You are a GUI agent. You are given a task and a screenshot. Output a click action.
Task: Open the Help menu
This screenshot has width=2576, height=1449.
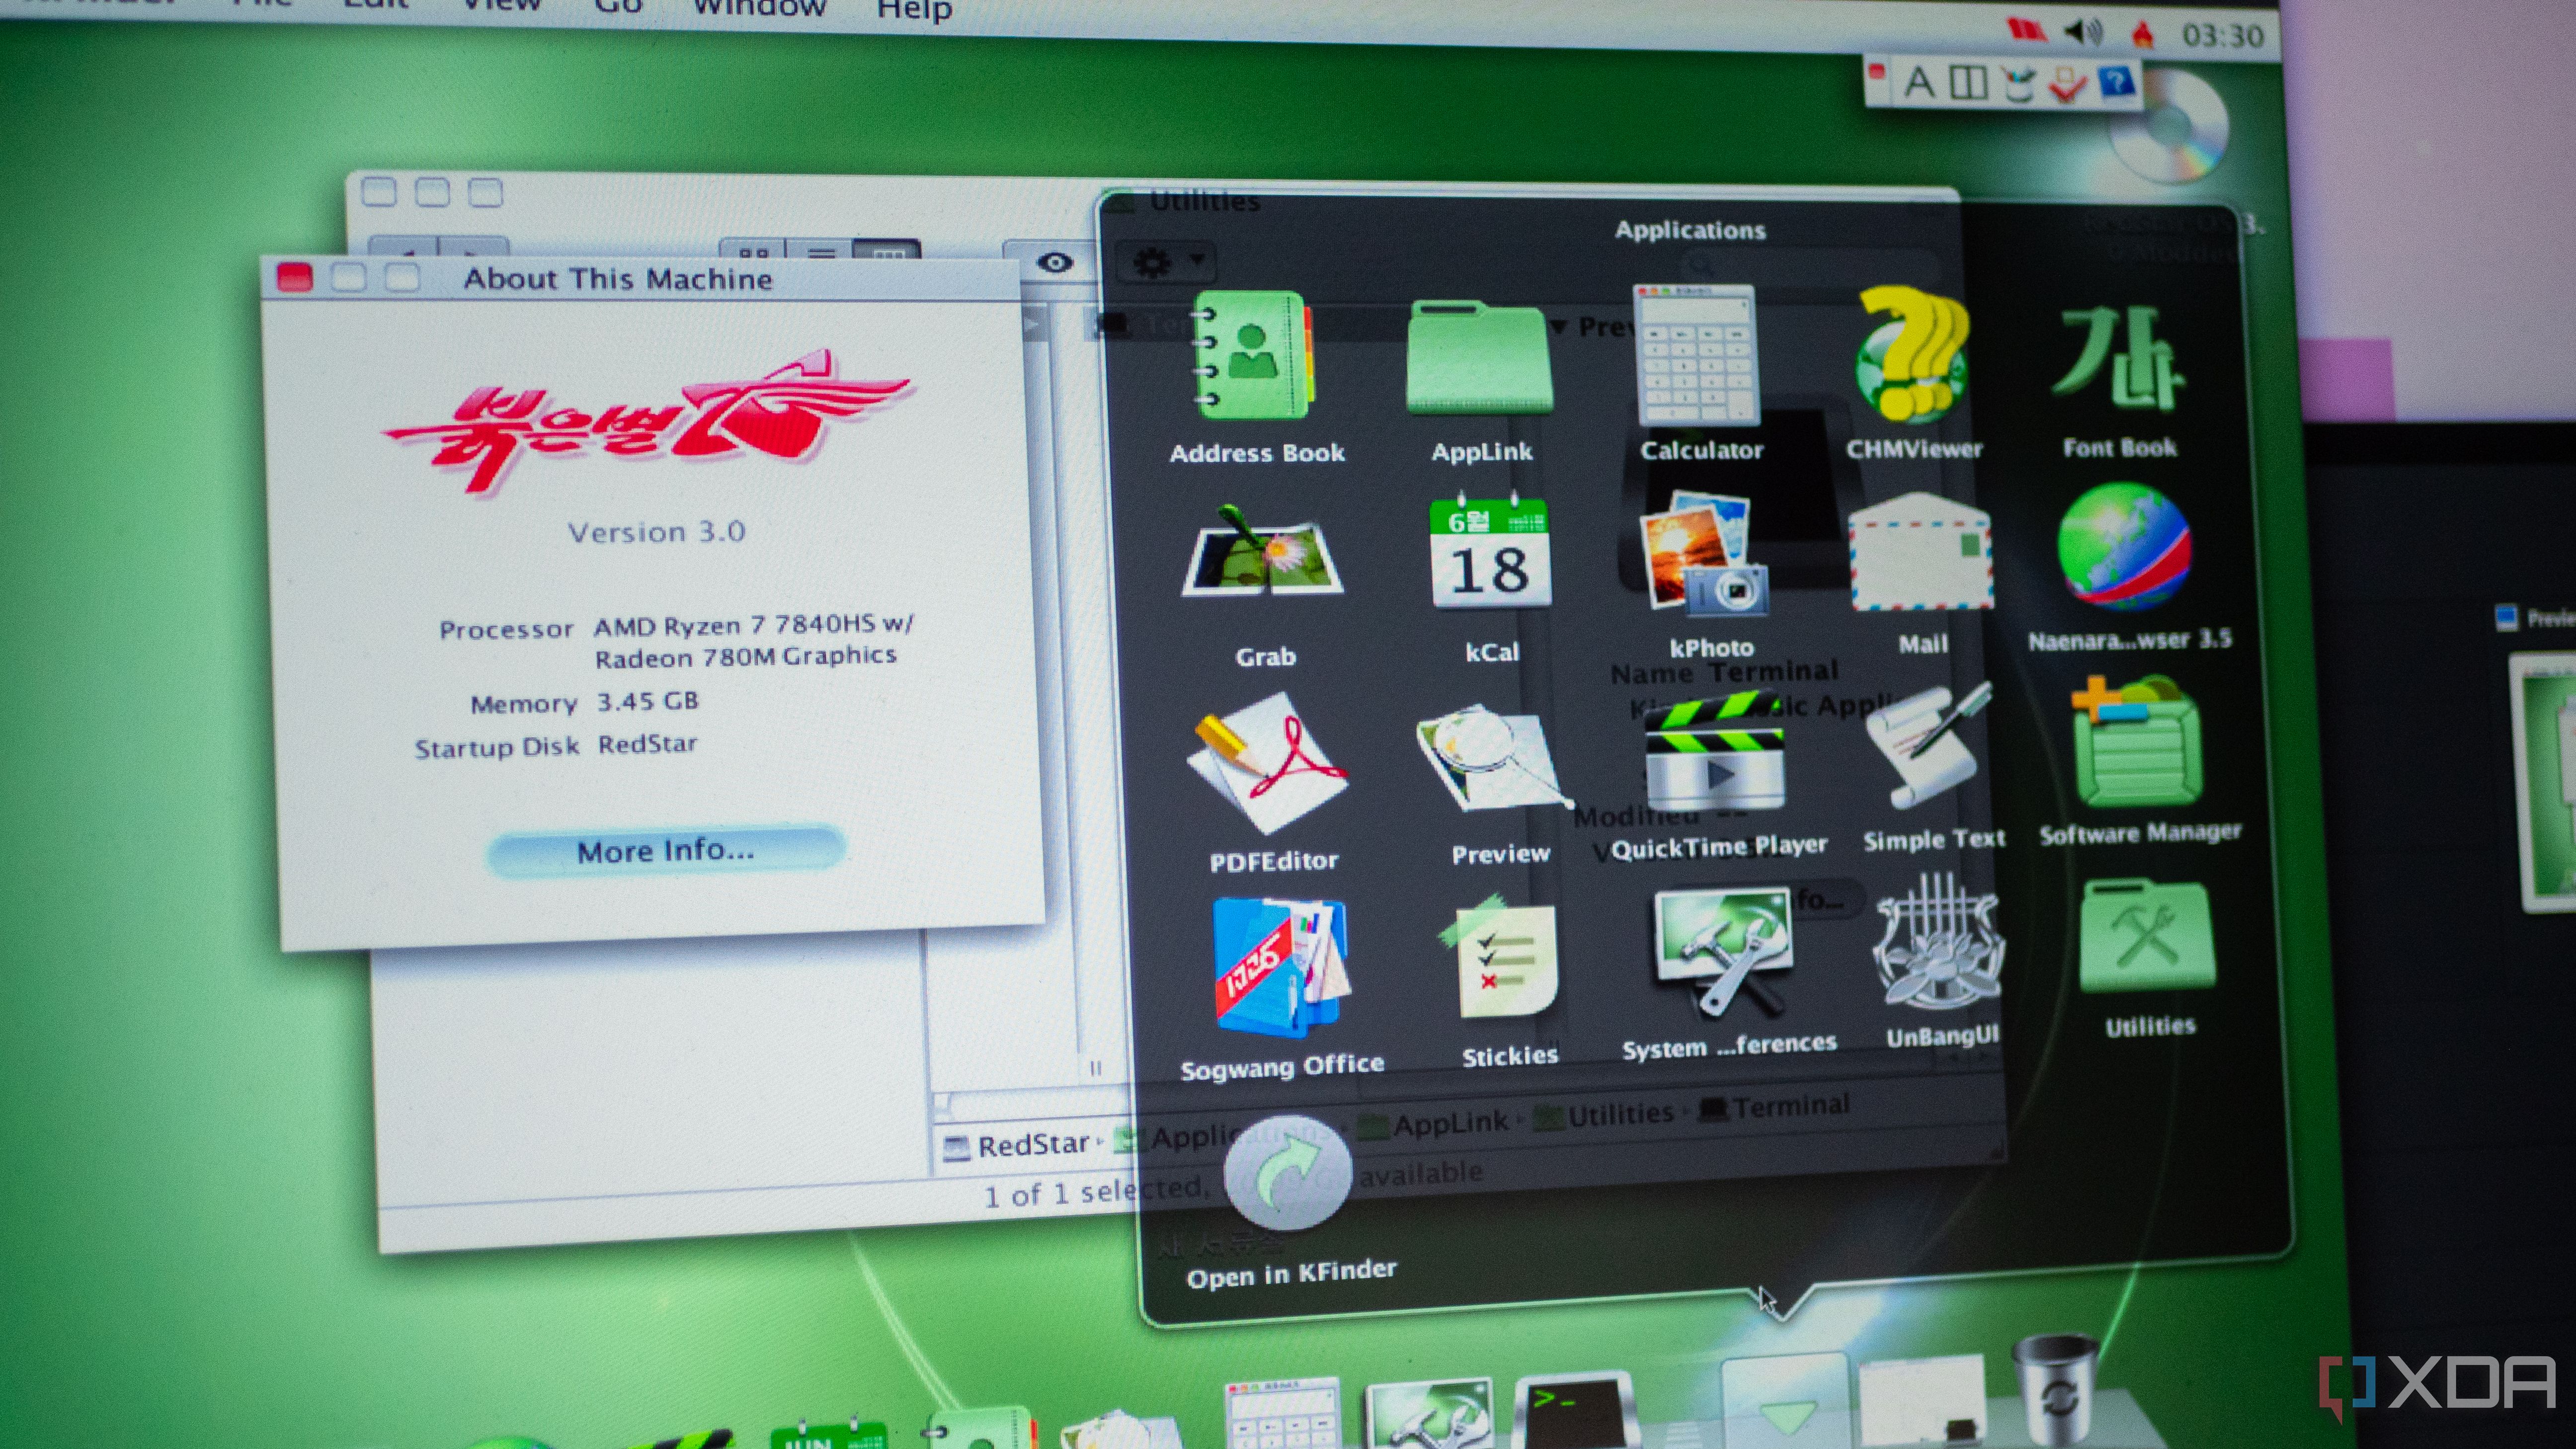[914, 10]
